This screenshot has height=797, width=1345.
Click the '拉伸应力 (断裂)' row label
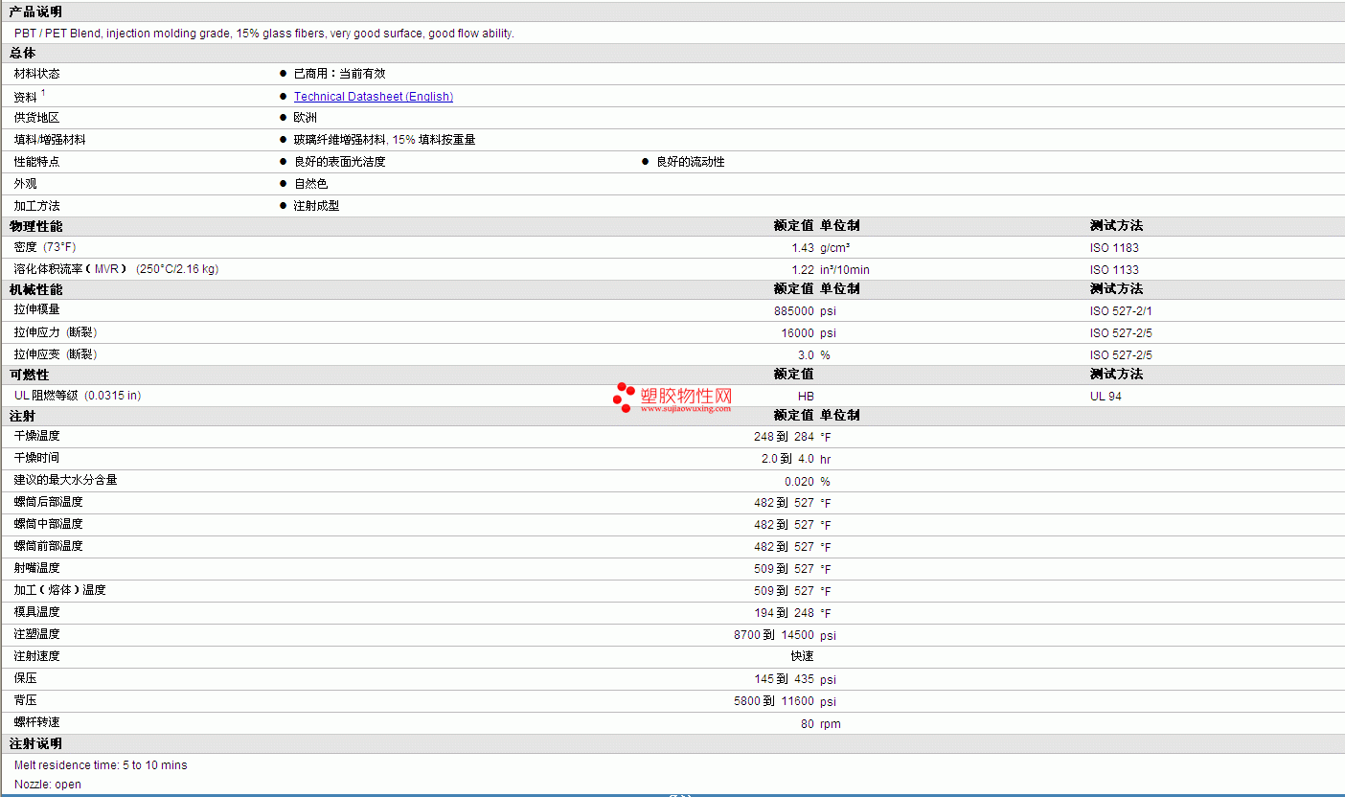coord(56,332)
